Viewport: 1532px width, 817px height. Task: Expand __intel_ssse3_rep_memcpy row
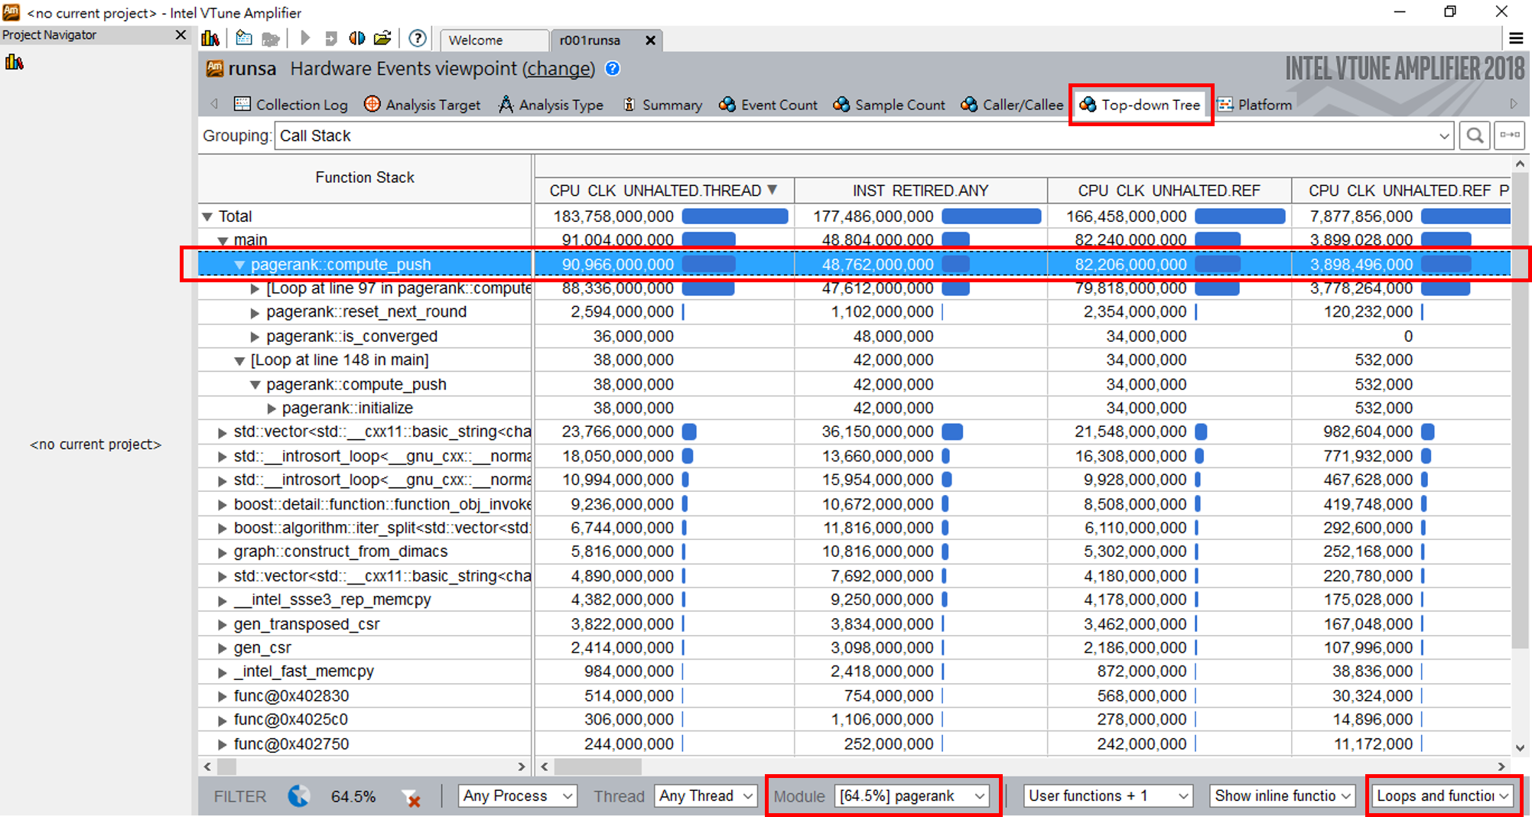coord(223,601)
